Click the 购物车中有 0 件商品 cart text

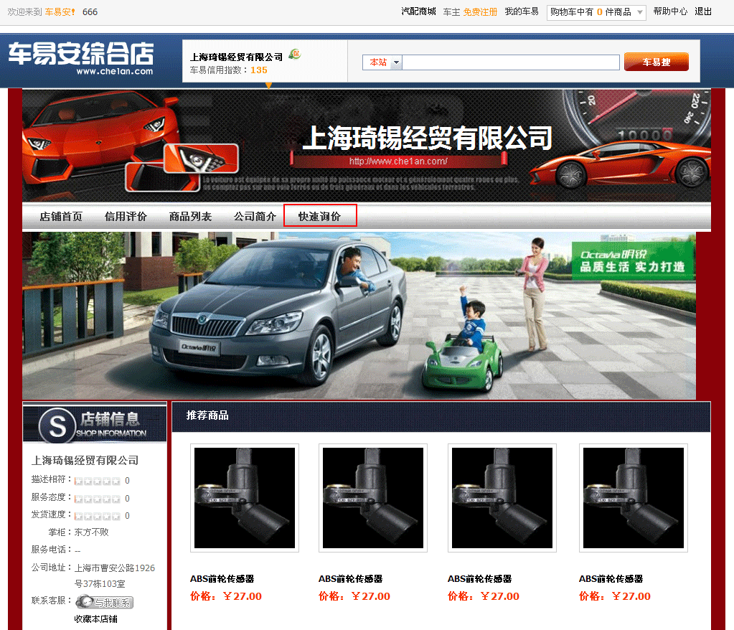click(591, 12)
